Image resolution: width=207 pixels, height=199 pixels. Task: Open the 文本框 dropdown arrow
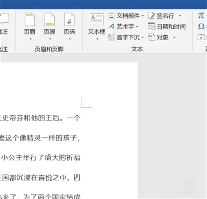[x=97, y=39]
